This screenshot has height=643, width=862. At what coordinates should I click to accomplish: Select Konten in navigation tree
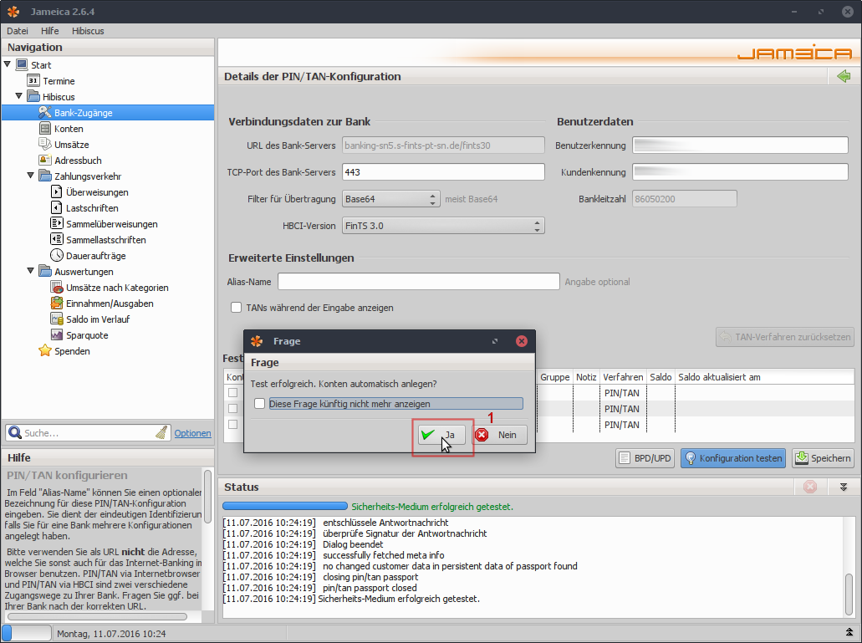pyautogui.click(x=69, y=129)
